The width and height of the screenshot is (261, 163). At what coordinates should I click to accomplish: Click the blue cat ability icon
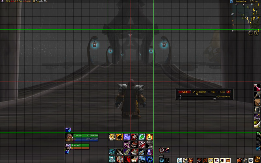[149, 159]
